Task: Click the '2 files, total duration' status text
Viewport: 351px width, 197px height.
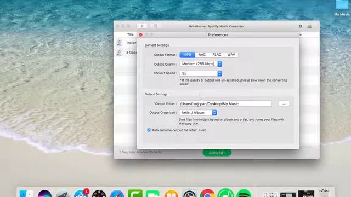Action: pyautogui.click(x=140, y=152)
